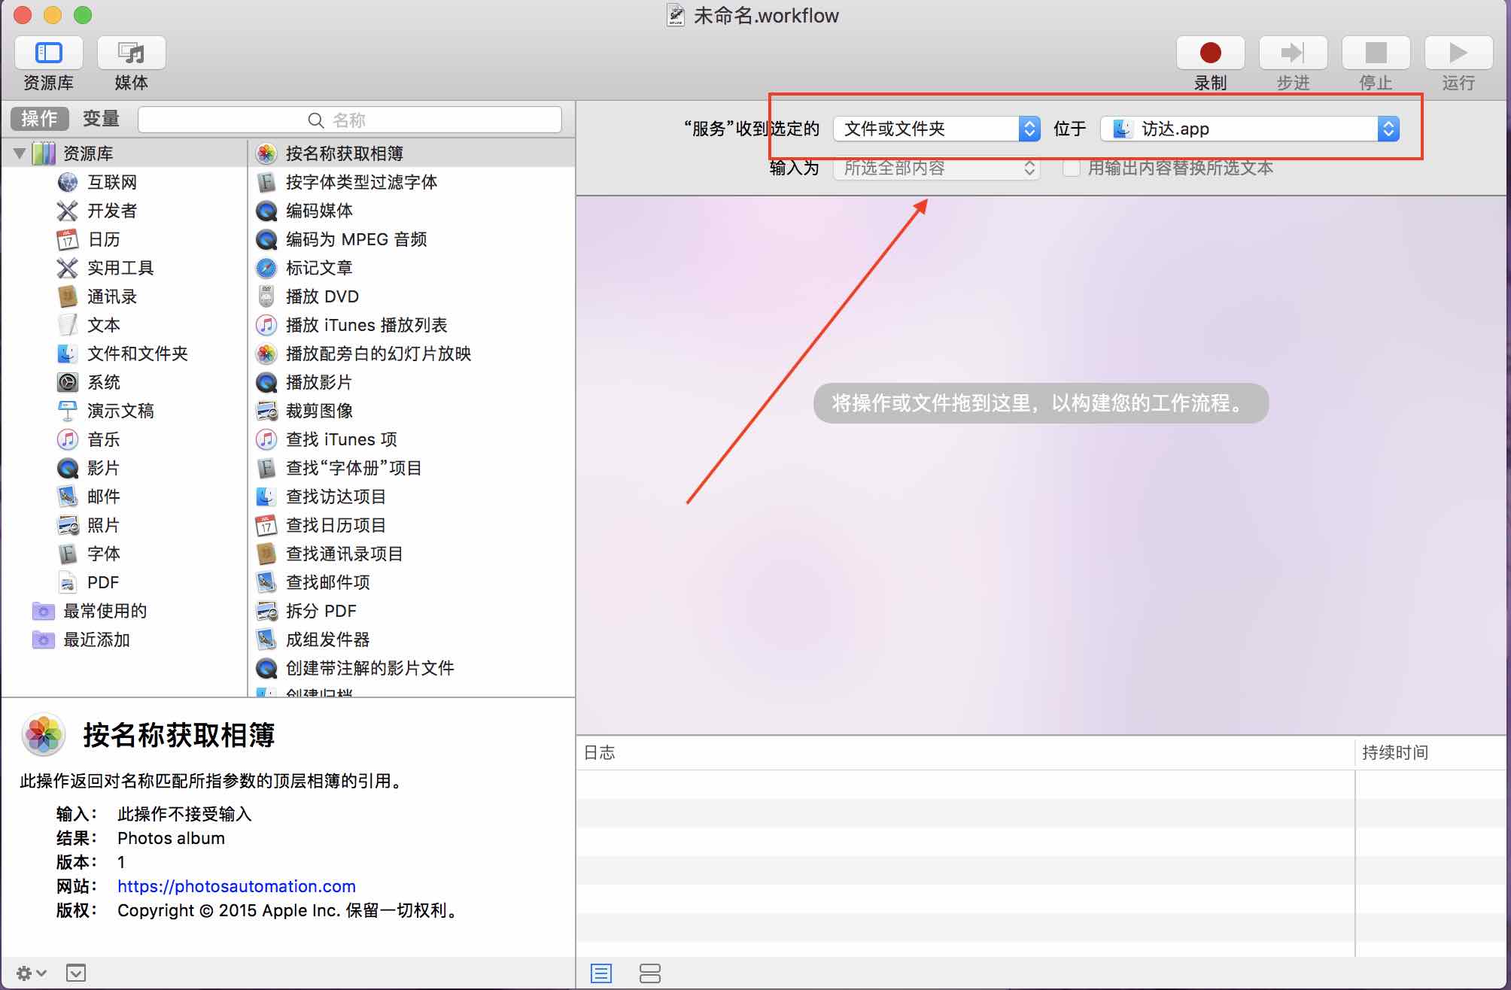Viewport: 1511px width, 990px height.
Task: Switch to the log list view icon
Action: (x=601, y=973)
